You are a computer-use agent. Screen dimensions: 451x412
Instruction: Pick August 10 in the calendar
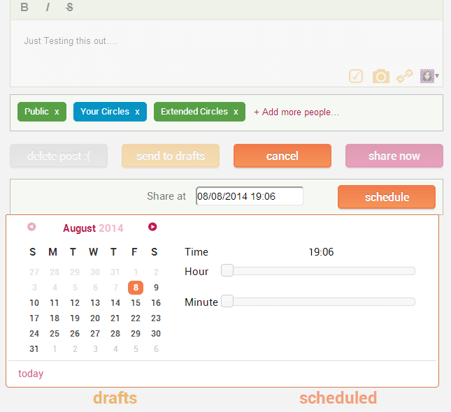[x=34, y=303]
